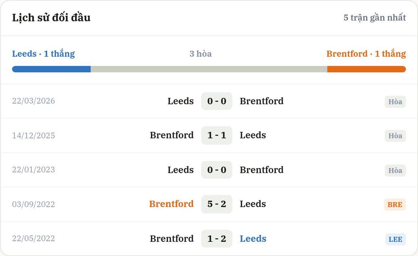Click the 5 - 2 score box
This screenshot has width=418, height=256.
(217, 204)
